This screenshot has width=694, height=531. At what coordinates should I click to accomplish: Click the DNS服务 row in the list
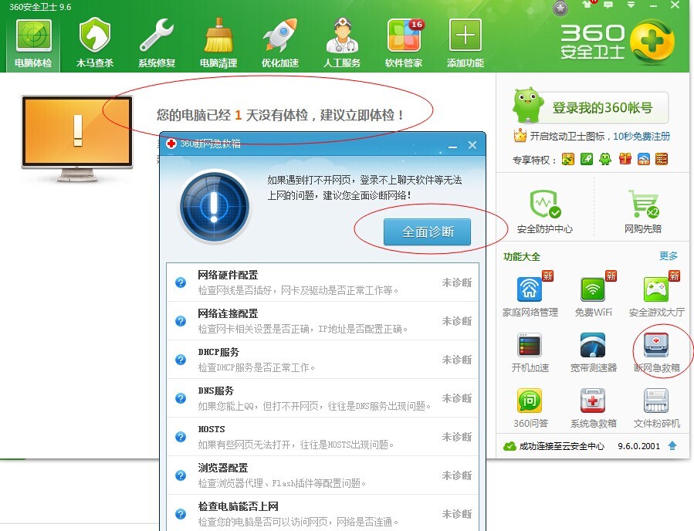click(x=323, y=397)
